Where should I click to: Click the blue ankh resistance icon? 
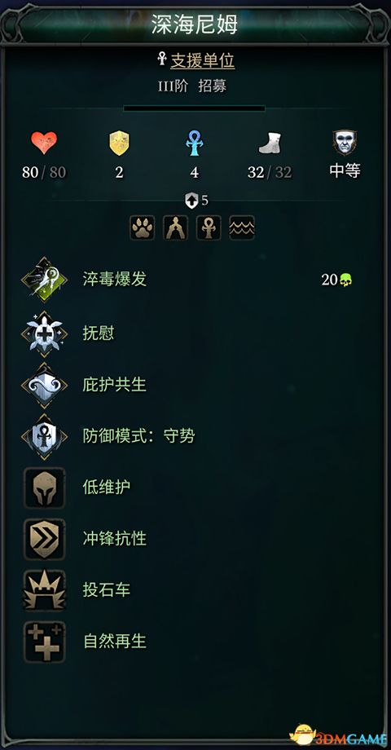tap(194, 143)
